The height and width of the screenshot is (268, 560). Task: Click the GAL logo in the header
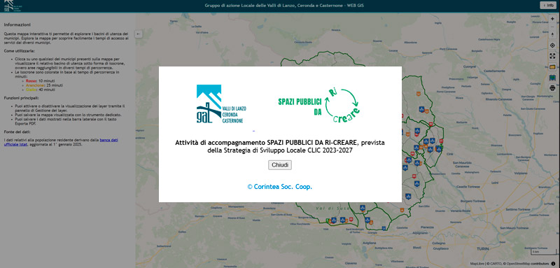pyautogui.click(x=14, y=6)
